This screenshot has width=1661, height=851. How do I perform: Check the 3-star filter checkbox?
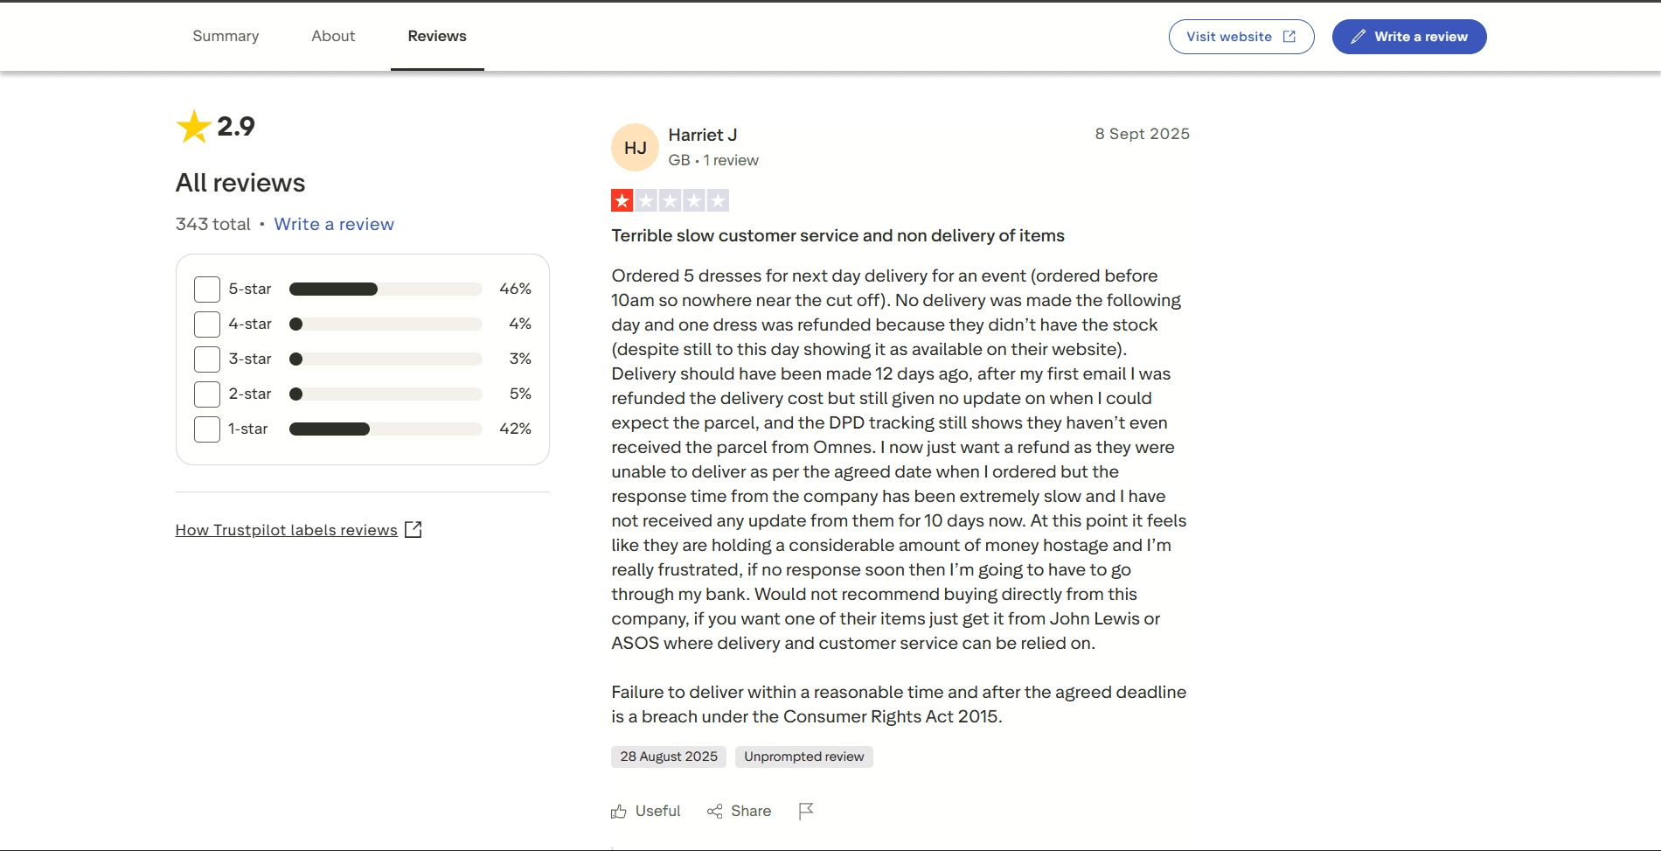point(206,359)
